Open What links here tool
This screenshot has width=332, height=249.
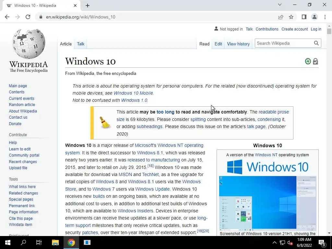(x=22, y=187)
